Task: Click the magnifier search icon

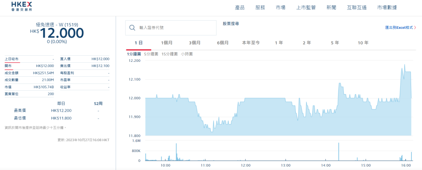Action: [132, 28]
